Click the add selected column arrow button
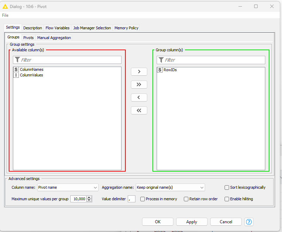Viewport: 282px width, 232px height. (139, 72)
